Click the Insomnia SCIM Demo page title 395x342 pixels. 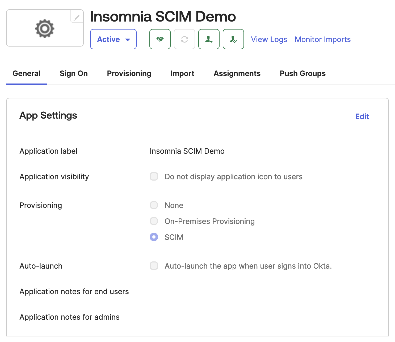[163, 16]
